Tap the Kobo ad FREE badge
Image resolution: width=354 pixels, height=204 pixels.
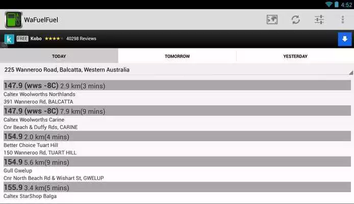coord(22,39)
